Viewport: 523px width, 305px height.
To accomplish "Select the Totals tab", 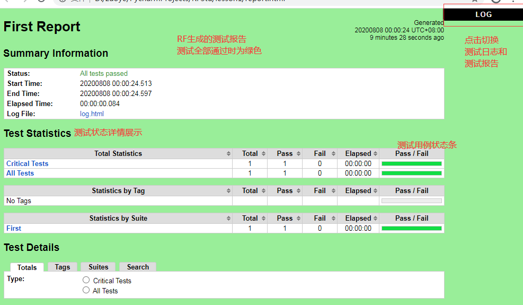I will [x=26, y=267].
